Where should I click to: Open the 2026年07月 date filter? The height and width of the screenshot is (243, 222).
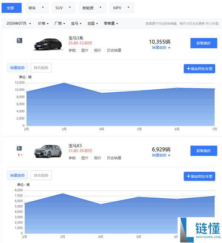(18, 23)
